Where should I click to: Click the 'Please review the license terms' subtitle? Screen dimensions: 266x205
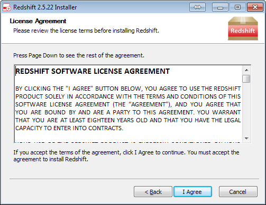click(x=86, y=31)
